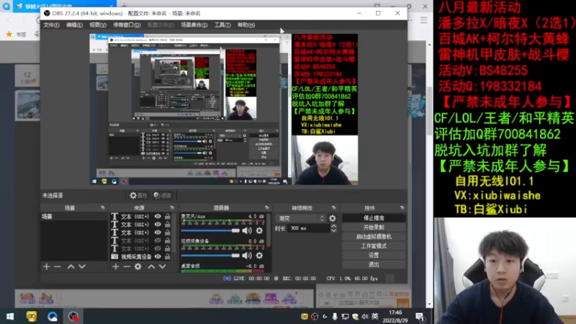
Task: Pop out the 转场特效 dock panel
Action: [333, 208]
